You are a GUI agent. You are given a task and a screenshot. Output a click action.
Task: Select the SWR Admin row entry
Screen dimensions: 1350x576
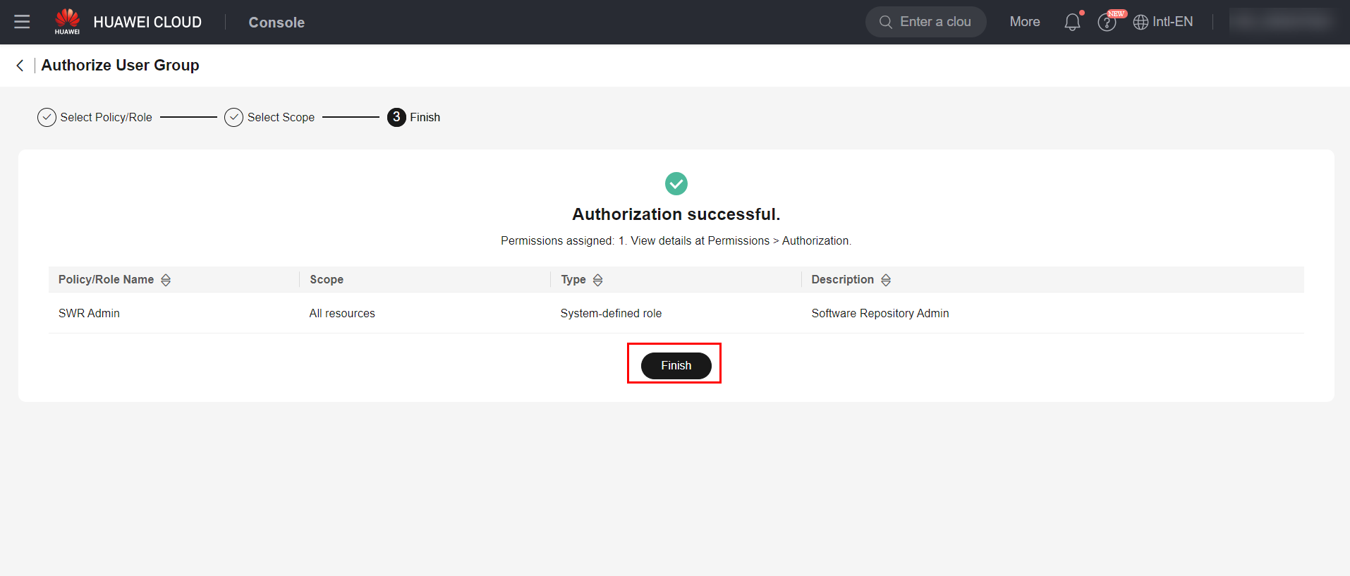pos(89,313)
